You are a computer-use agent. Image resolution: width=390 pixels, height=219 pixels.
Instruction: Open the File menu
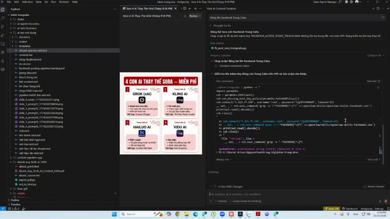point(9,2)
